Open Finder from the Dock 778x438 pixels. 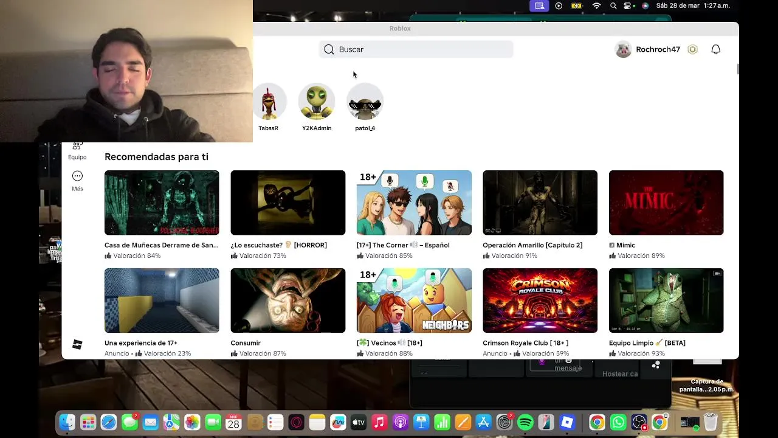[x=67, y=422]
